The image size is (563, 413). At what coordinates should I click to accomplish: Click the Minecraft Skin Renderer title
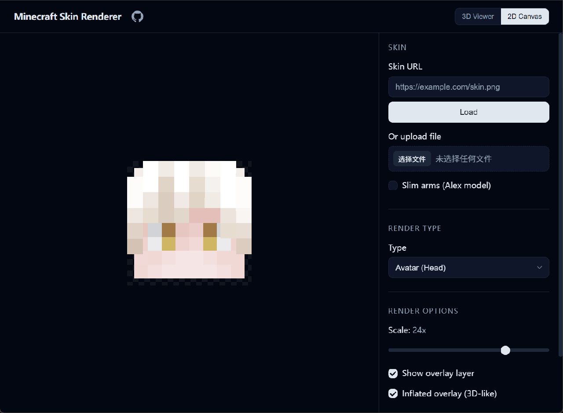[68, 17]
